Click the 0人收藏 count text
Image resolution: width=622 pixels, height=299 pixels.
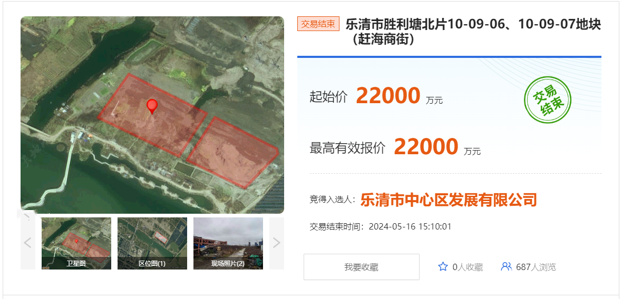click(x=468, y=267)
